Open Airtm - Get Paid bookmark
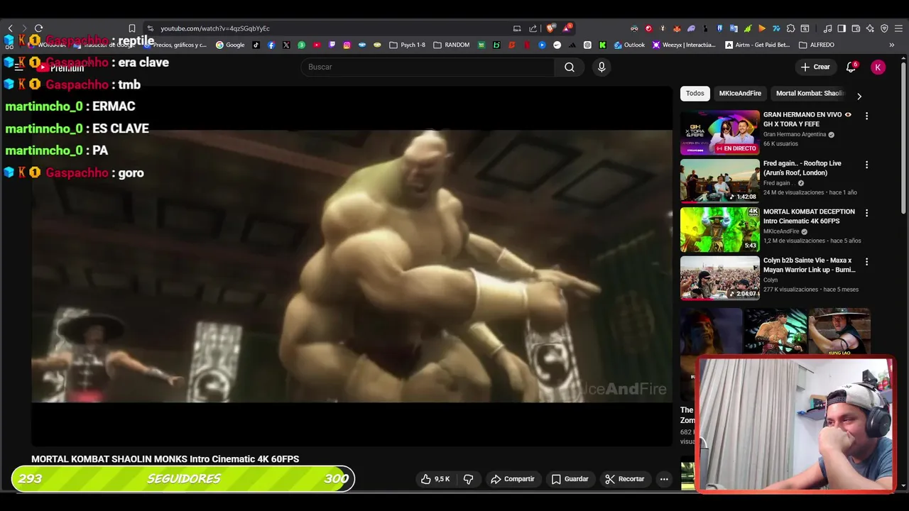 [x=757, y=45]
